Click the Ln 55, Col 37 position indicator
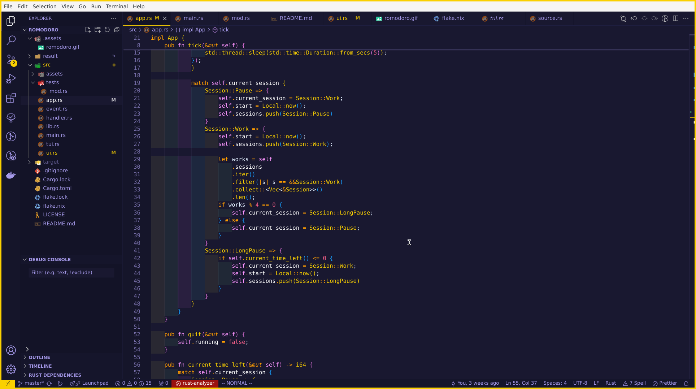Image resolution: width=696 pixels, height=389 pixels. [x=521, y=383]
